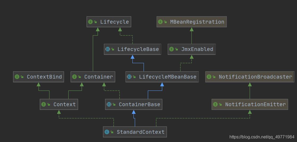This screenshot has width=297, height=142.
Task: Click the interface icon on ContextBind node
Action: click(x=17, y=77)
